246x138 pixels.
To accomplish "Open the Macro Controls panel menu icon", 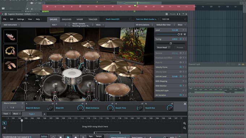I will (22, 103).
